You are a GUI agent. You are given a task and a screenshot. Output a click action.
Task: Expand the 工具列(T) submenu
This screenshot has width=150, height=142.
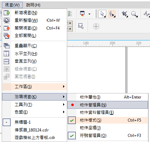point(34,105)
